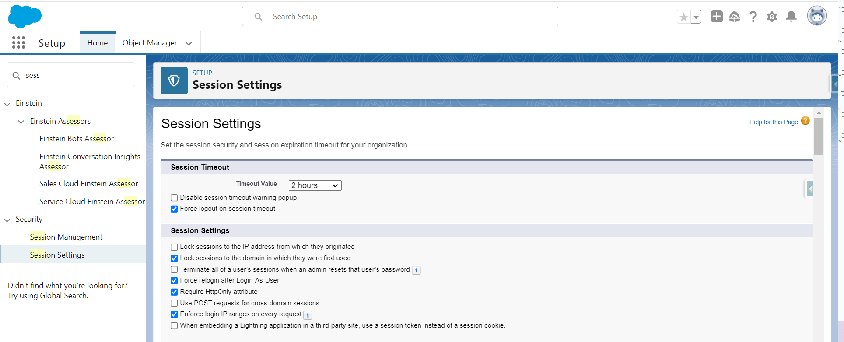Open Help for this Page link
This screenshot has width=844, height=342.
pos(773,122)
